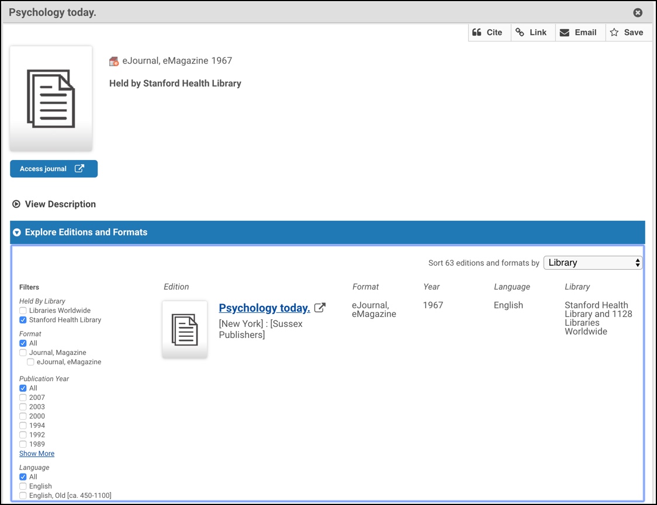Click the Link chain icon
Viewport: 657px width, 505px height.
coord(520,32)
